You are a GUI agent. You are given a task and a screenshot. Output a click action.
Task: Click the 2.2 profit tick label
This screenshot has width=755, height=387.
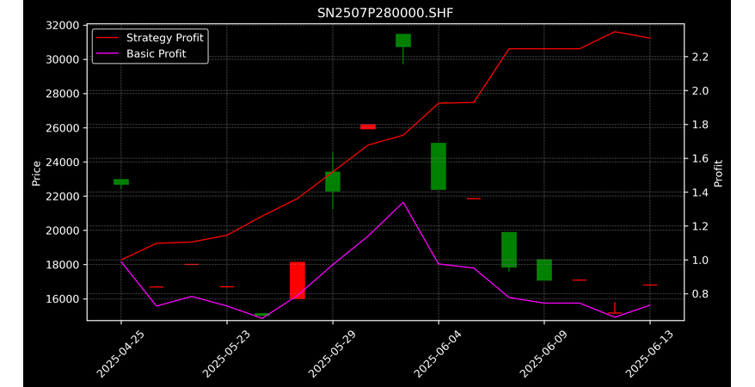point(700,58)
